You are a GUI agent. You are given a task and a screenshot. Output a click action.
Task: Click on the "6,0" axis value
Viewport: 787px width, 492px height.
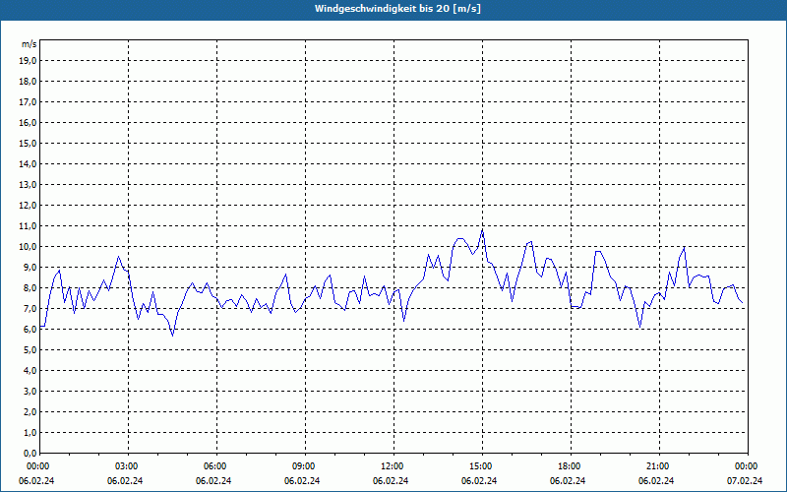(30, 330)
